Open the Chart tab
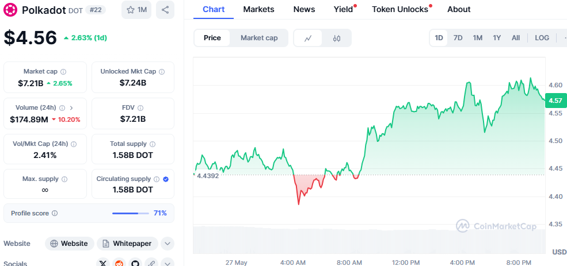The width and height of the screenshot is (567, 266). (214, 9)
